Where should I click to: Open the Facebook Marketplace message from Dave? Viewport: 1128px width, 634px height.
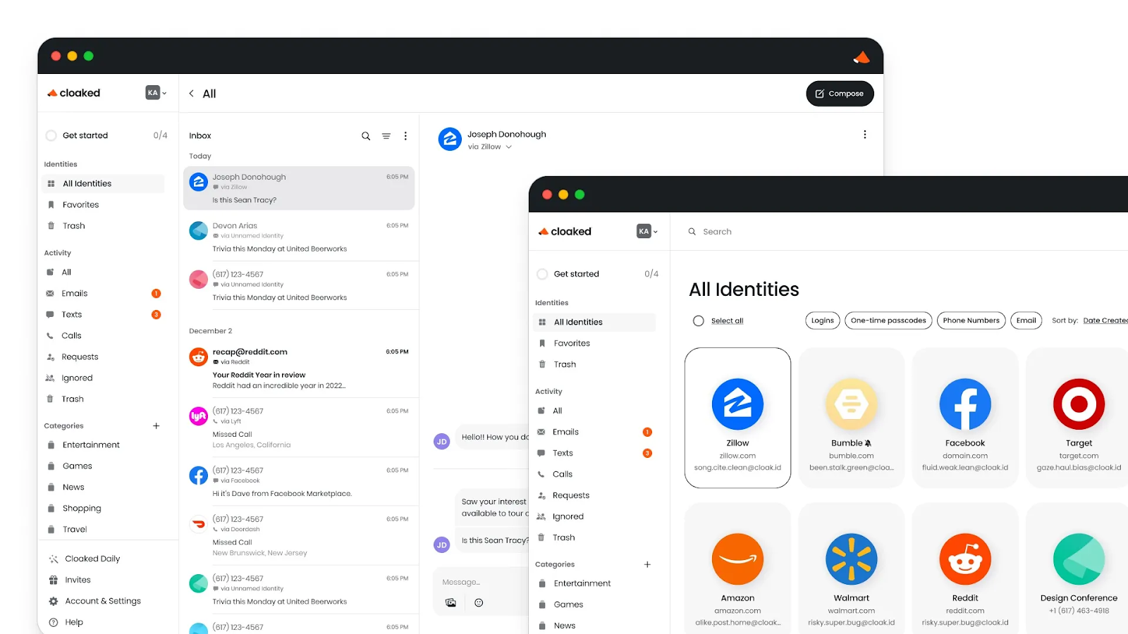tap(299, 481)
